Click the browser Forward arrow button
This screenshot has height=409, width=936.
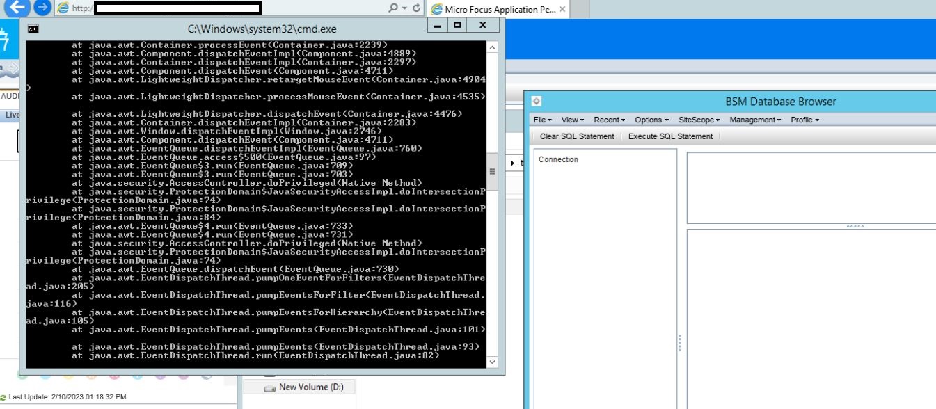(42, 7)
